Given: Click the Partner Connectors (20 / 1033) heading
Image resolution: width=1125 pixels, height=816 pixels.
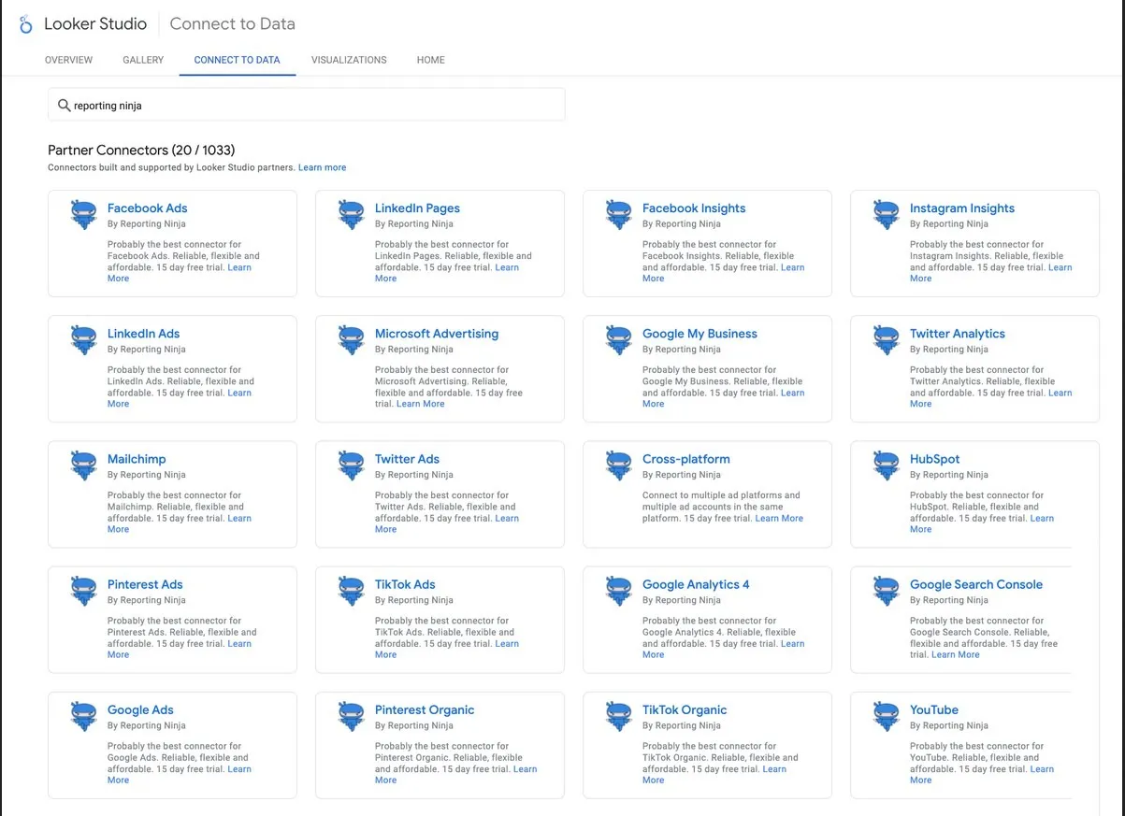Looking at the screenshot, I should pyautogui.click(x=141, y=150).
